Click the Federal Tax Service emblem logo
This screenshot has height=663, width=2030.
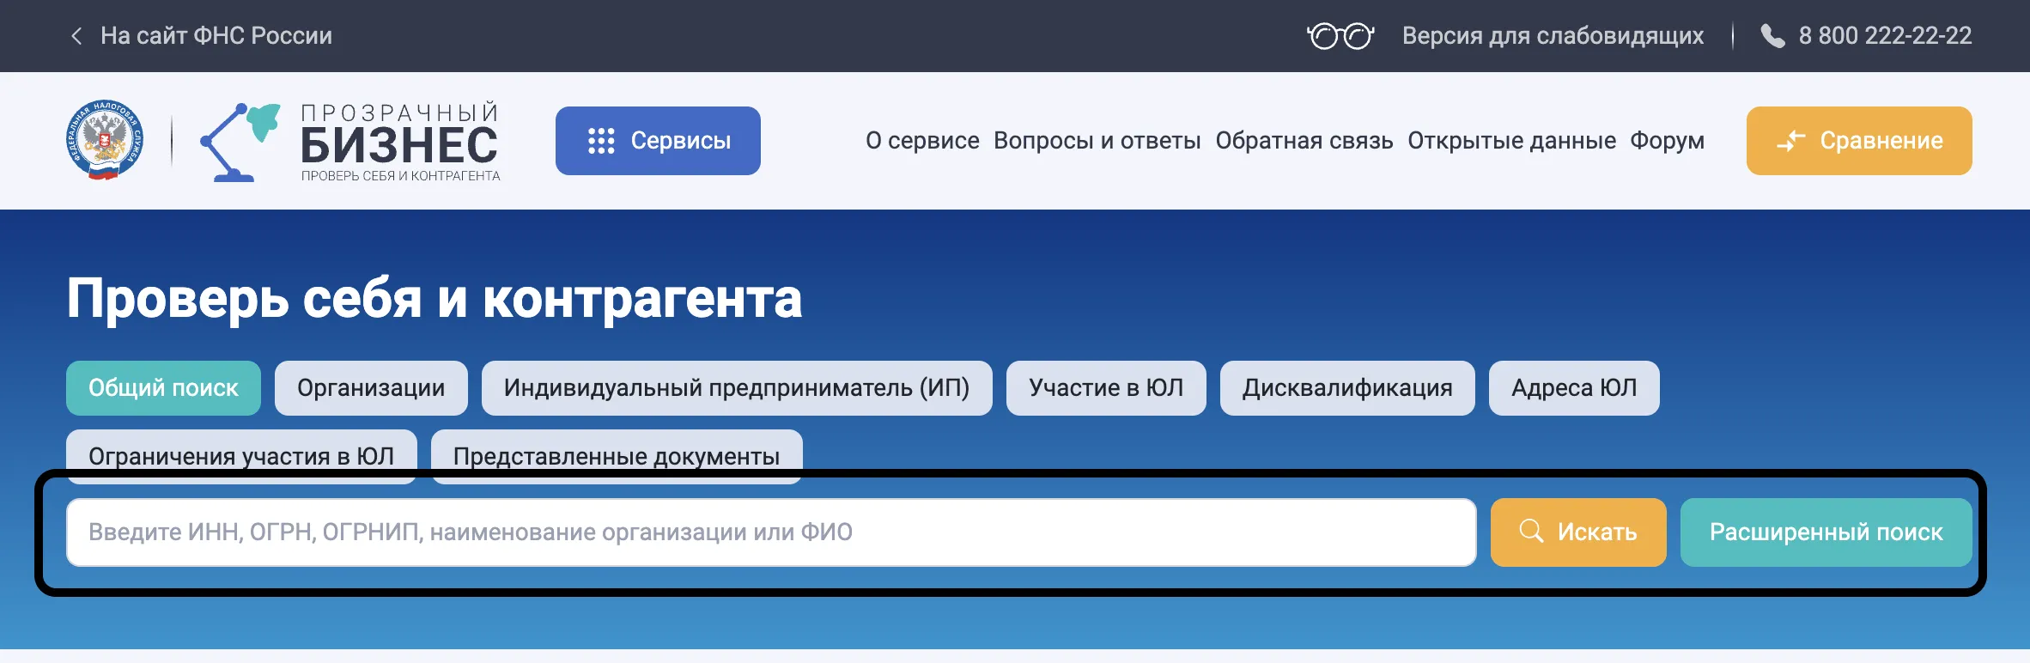pyautogui.click(x=105, y=140)
